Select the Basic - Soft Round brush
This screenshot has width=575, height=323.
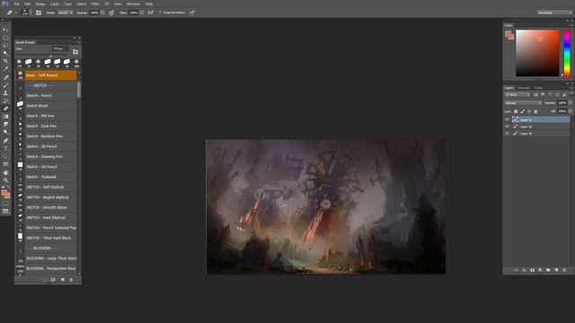point(46,75)
